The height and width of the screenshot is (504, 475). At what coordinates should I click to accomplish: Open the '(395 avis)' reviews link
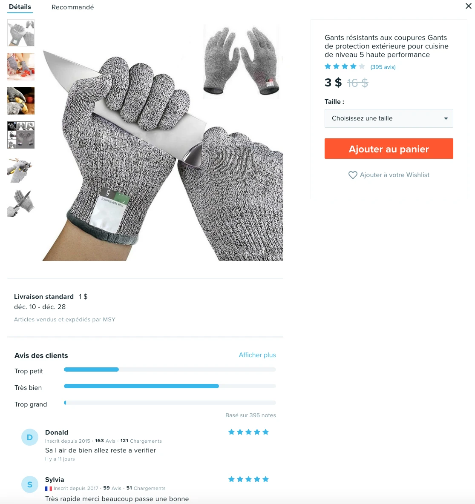pyautogui.click(x=383, y=67)
